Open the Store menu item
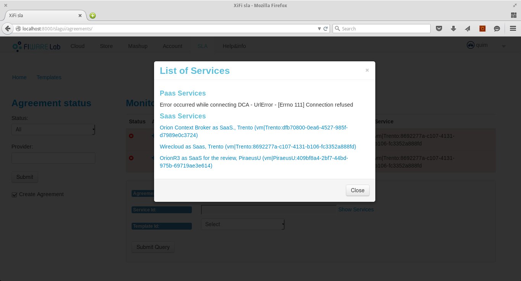Screen dimensions: 521x281 106,46
